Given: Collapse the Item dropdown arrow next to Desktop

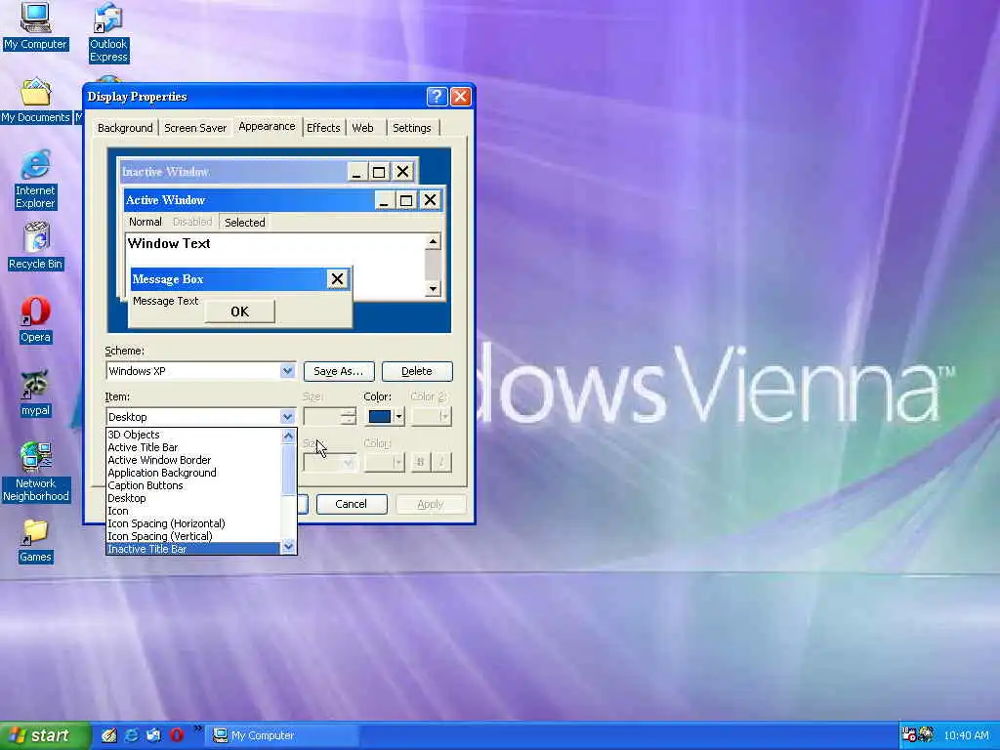Looking at the screenshot, I should [x=288, y=416].
